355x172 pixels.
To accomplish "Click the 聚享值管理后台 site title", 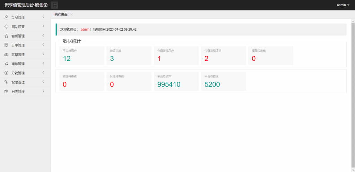I will [26, 5].
